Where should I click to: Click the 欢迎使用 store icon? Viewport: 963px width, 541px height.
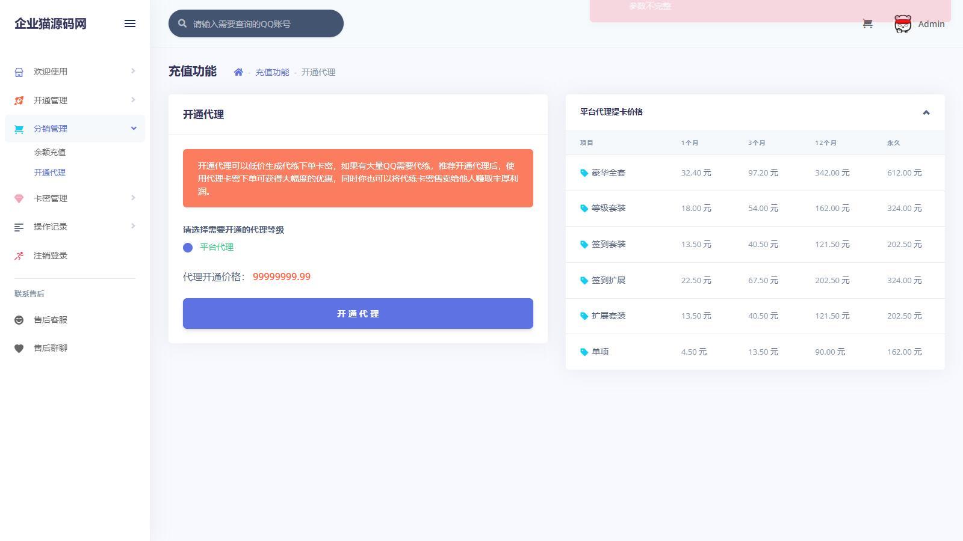pyautogui.click(x=19, y=72)
